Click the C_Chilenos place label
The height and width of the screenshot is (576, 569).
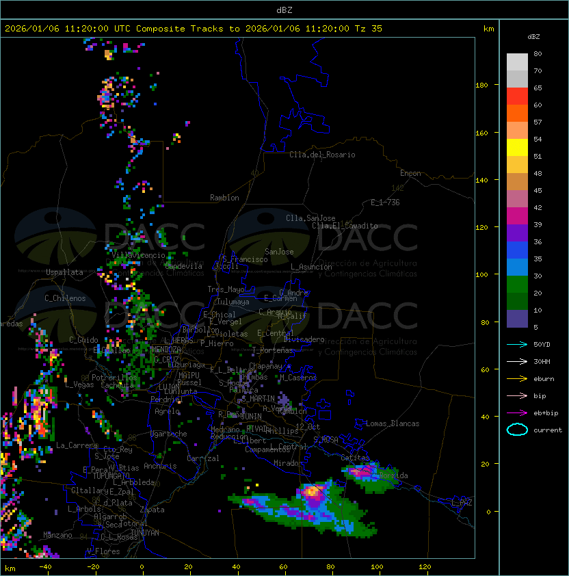pos(65,298)
